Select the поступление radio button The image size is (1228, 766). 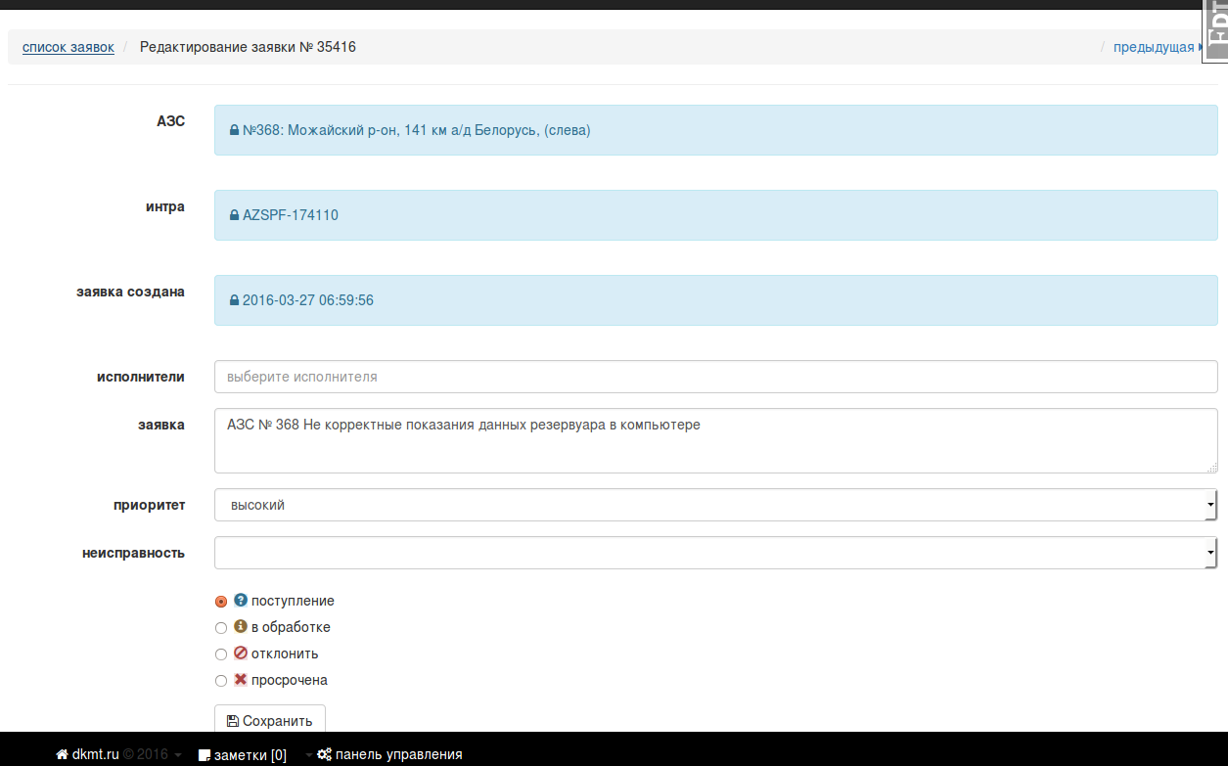(221, 602)
